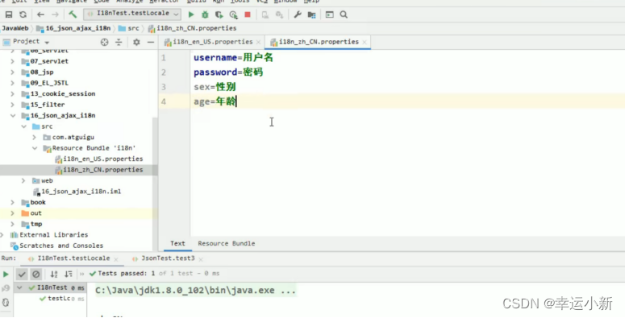Expand the 08_jsp module
The width and height of the screenshot is (625, 318).
tap(12, 72)
